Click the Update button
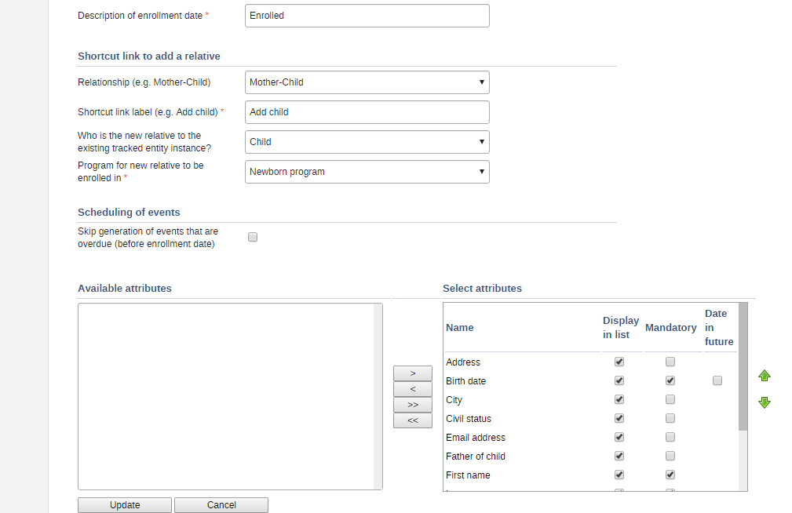Image resolution: width=792 pixels, height=513 pixels. 125,505
